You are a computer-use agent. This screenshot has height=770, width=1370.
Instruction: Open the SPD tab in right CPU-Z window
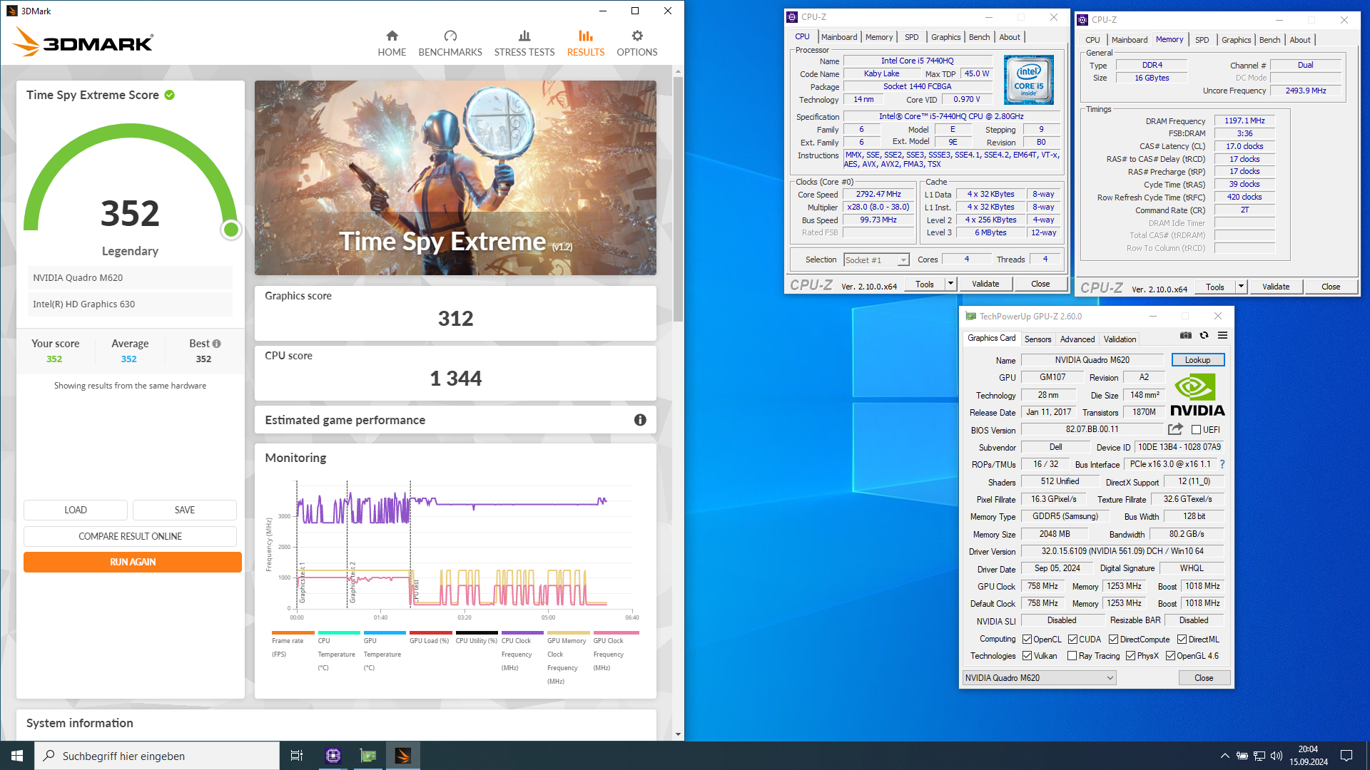(1202, 40)
